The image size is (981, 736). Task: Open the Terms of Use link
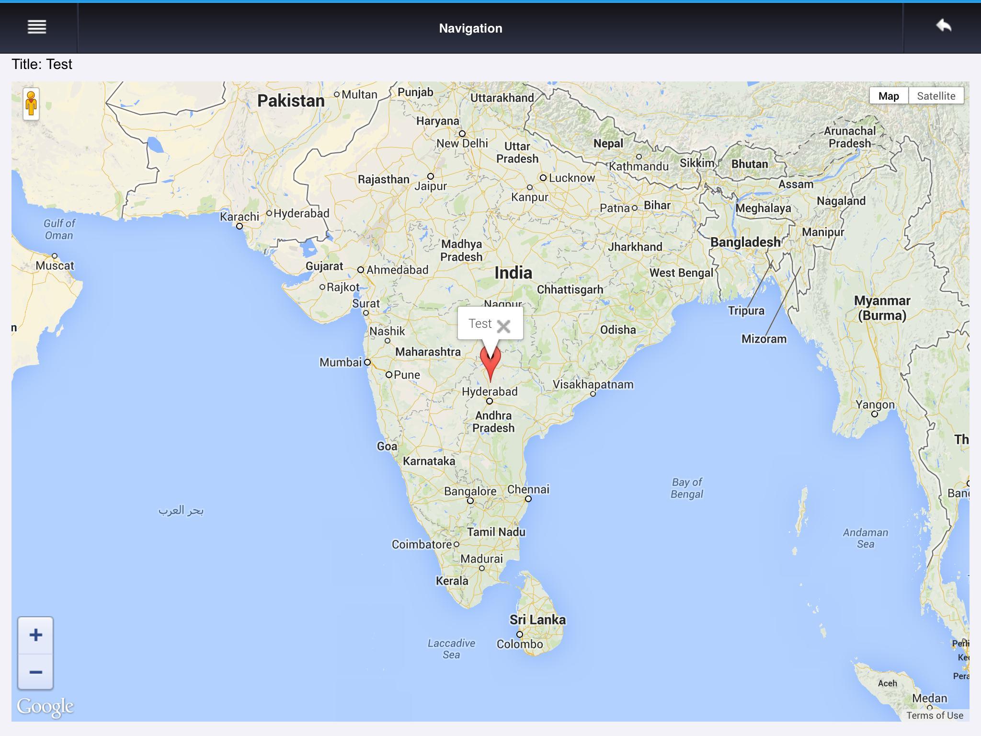click(935, 715)
